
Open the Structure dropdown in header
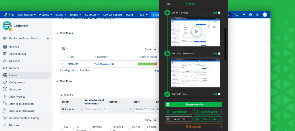[x=92, y=15]
